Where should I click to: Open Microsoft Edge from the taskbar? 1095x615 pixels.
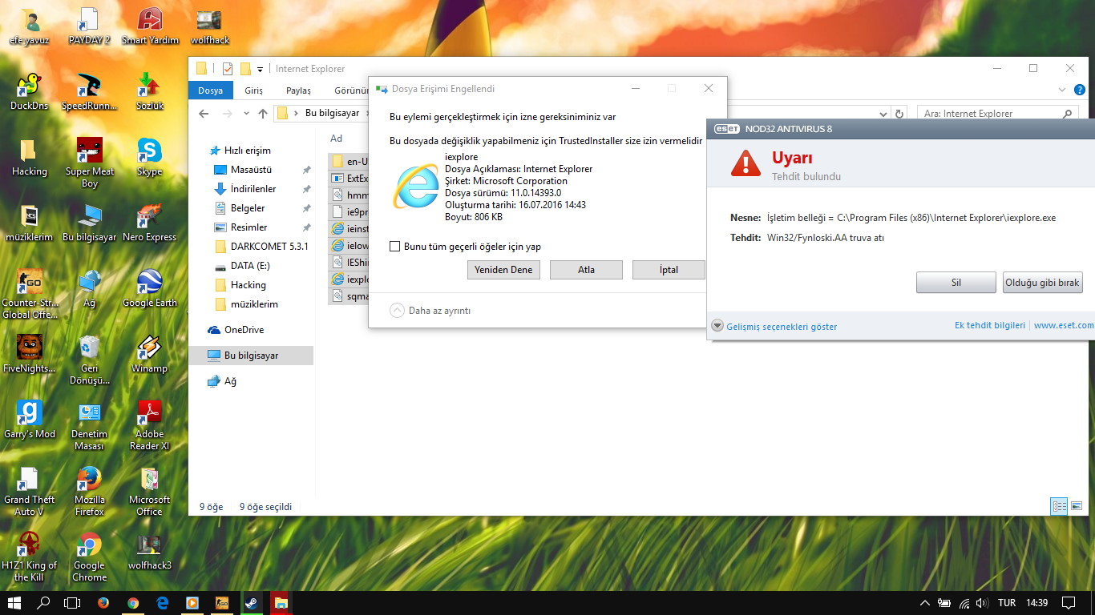(x=163, y=603)
